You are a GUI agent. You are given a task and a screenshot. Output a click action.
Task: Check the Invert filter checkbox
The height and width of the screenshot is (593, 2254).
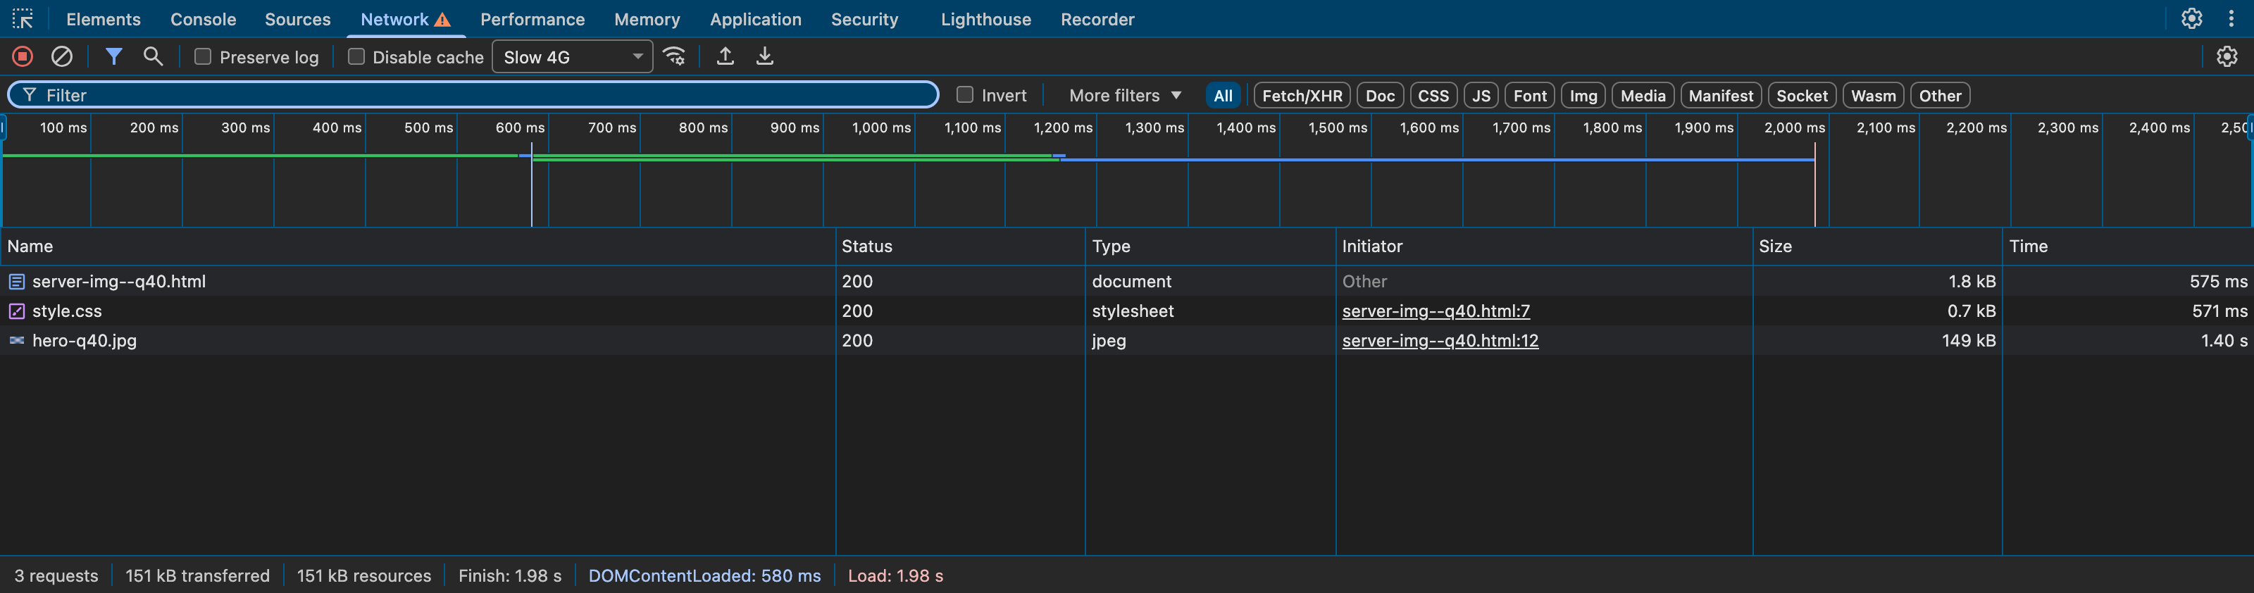pyautogui.click(x=965, y=94)
